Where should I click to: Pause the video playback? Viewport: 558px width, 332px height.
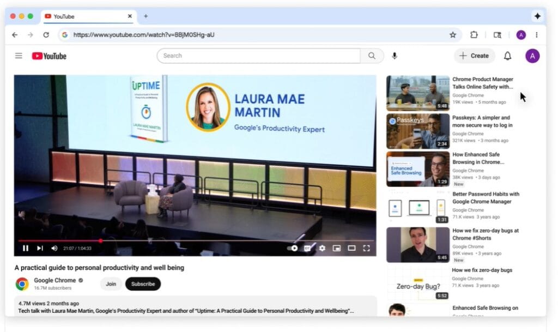tap(26, 248)
